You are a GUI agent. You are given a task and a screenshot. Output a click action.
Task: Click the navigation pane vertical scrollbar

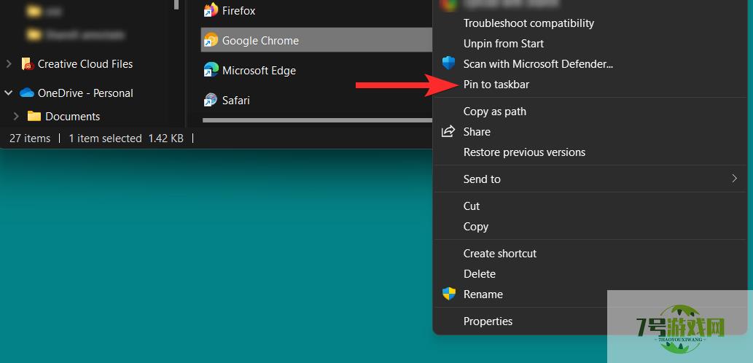point(175,5)
